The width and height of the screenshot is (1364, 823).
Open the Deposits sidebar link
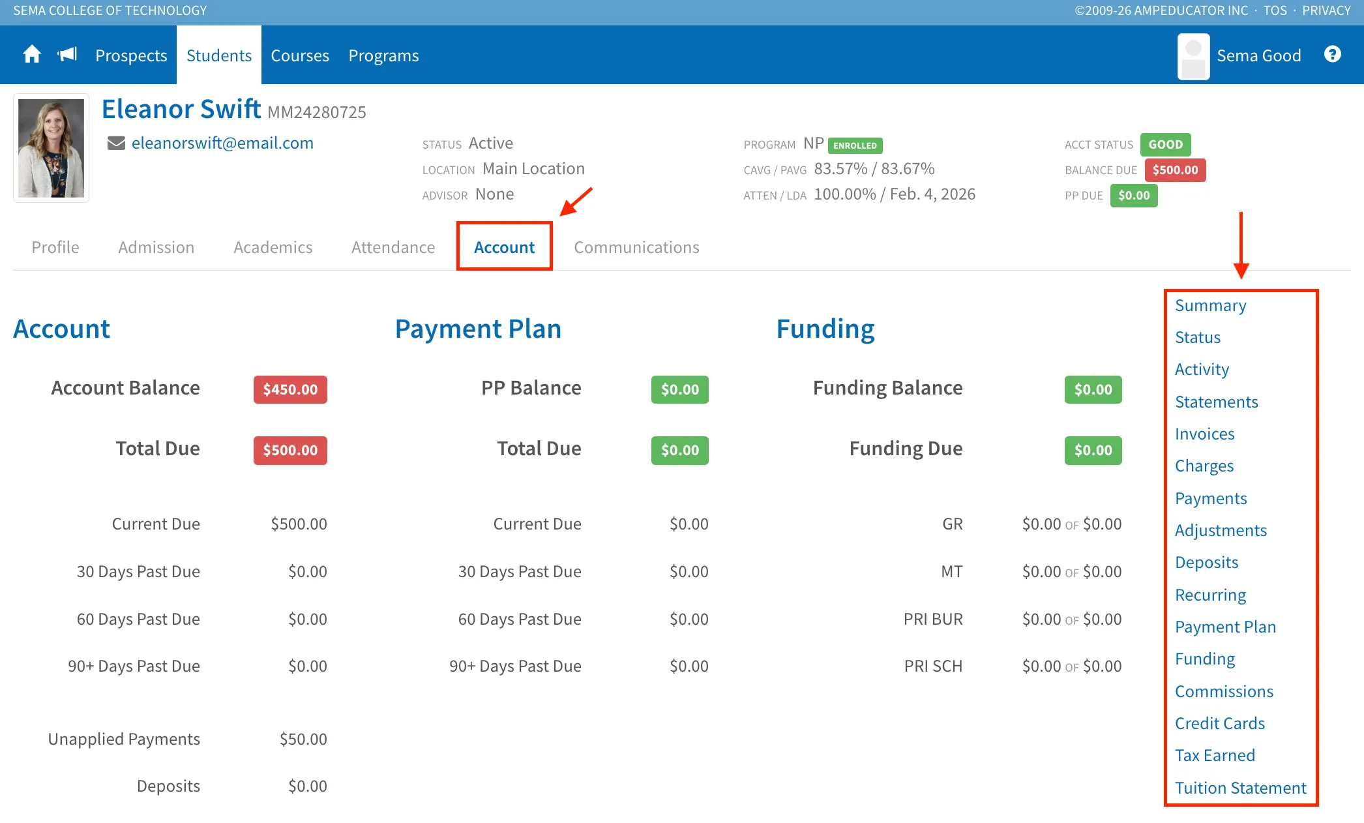tap(1206, 562)
